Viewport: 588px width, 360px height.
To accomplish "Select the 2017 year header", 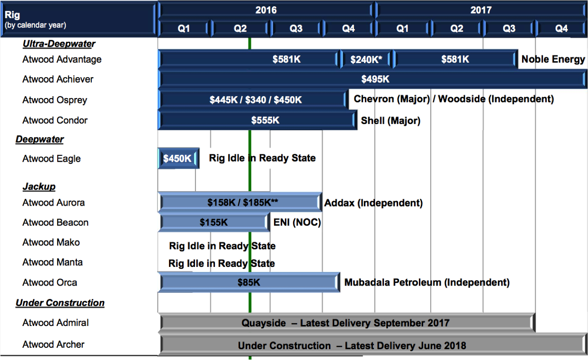I will [x=481, y=10].
